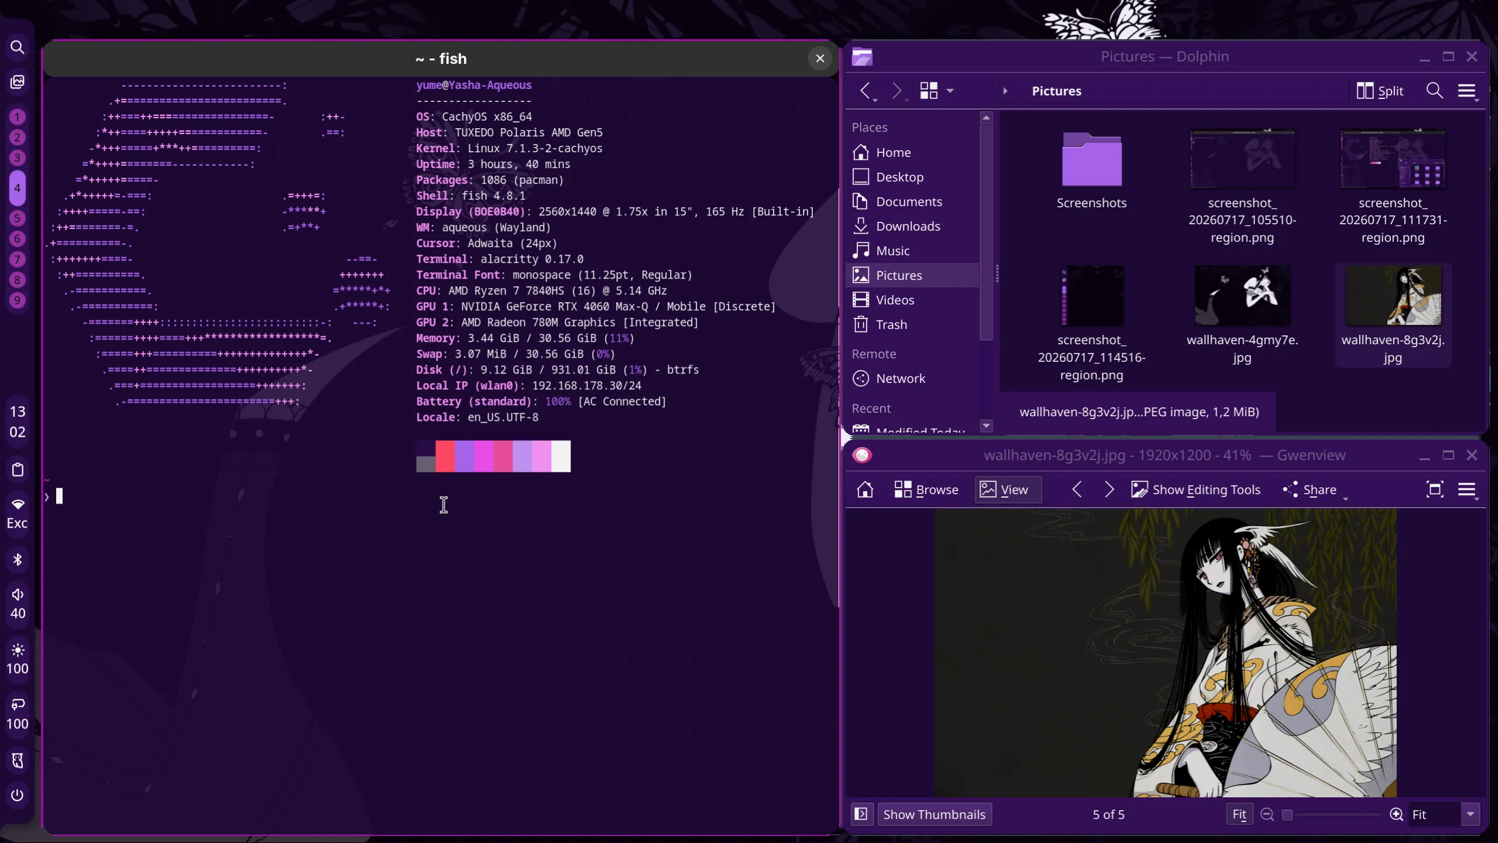Open the view mode dropdown arrow in Dolphin

(950, 91)
